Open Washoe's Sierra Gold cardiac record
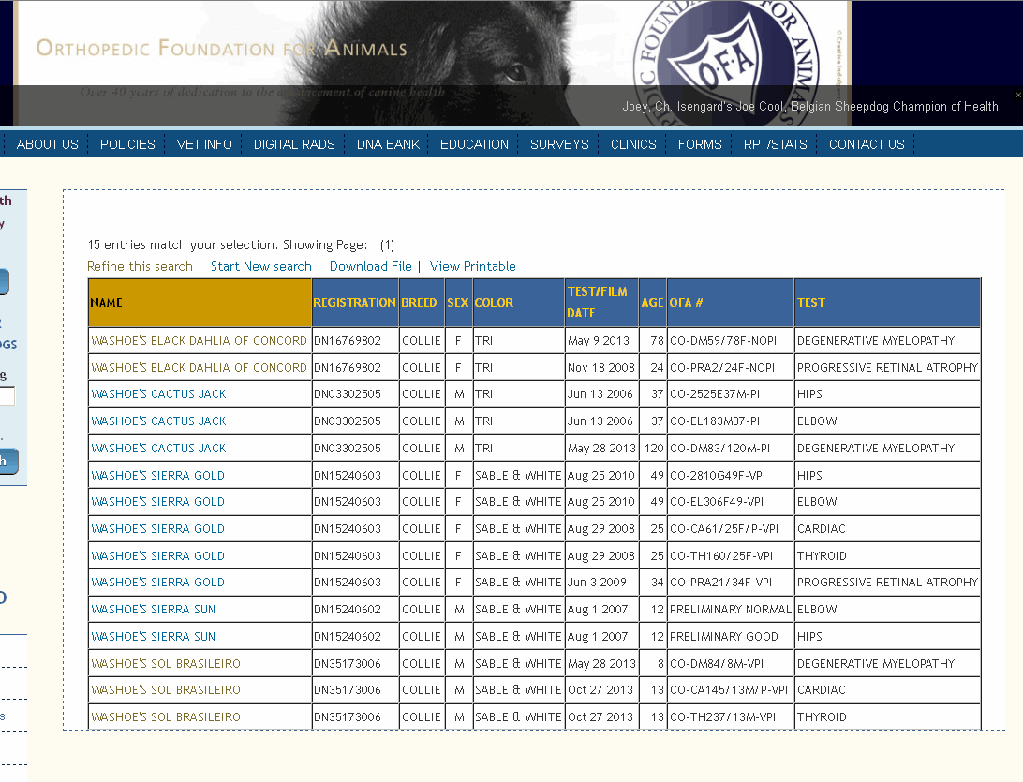The width and height of the screenshot is (1023, 782). click(x=157, y=529)
